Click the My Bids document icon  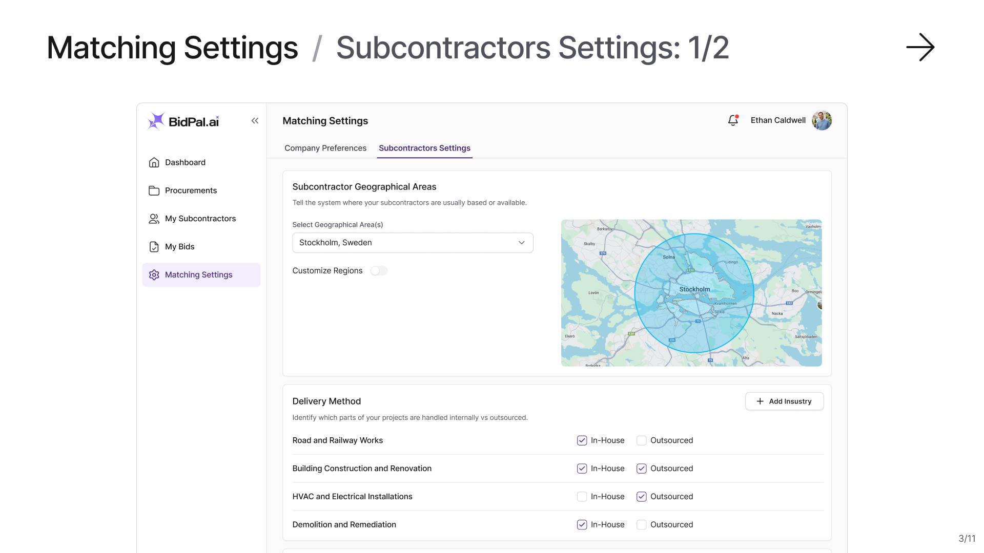coord(154,247)
